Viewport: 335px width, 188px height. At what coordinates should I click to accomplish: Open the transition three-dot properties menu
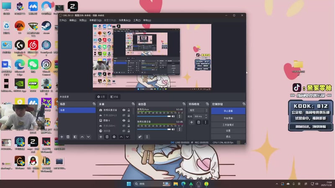click(x=206, y=122)
